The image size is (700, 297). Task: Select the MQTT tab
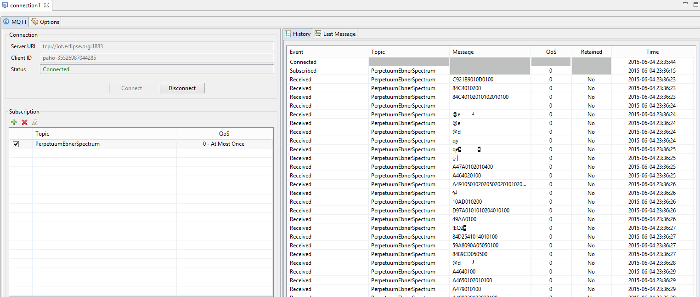click(15, 22)
